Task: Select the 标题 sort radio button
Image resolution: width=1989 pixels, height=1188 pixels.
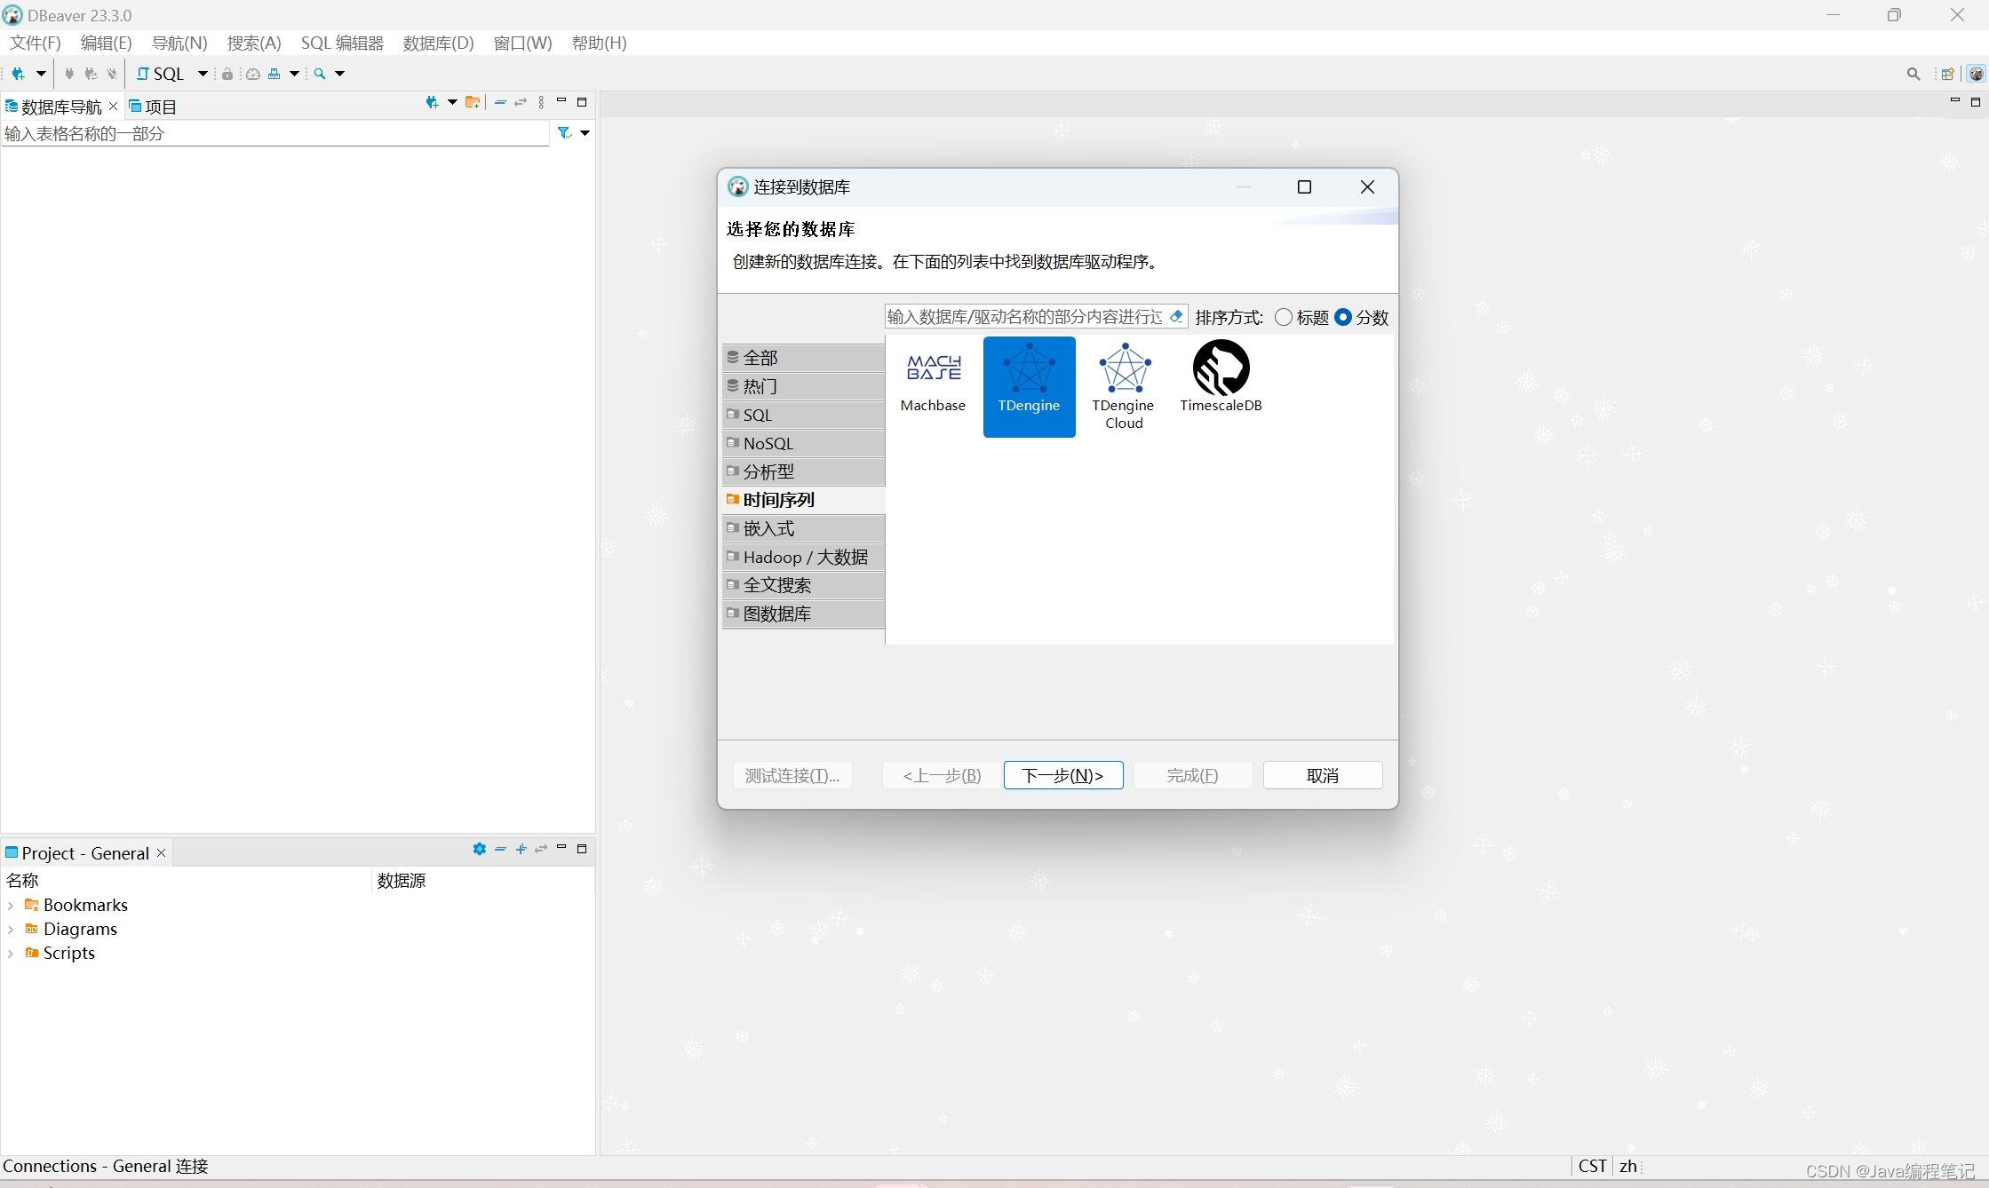Action: coord(1283,317)
